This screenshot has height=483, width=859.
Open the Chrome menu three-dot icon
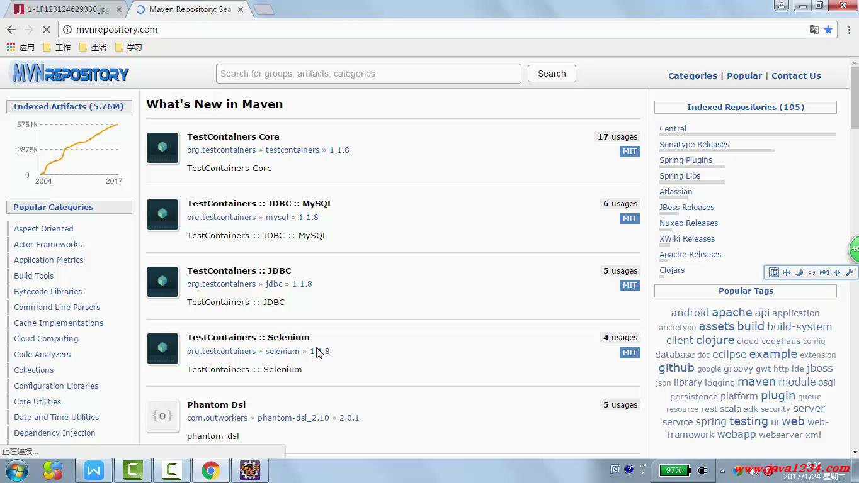click(x=848, y=30)
